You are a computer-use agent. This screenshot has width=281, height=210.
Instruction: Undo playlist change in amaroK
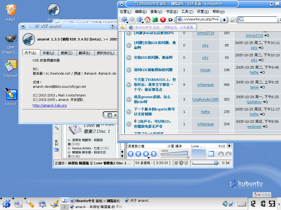(221, 154)
